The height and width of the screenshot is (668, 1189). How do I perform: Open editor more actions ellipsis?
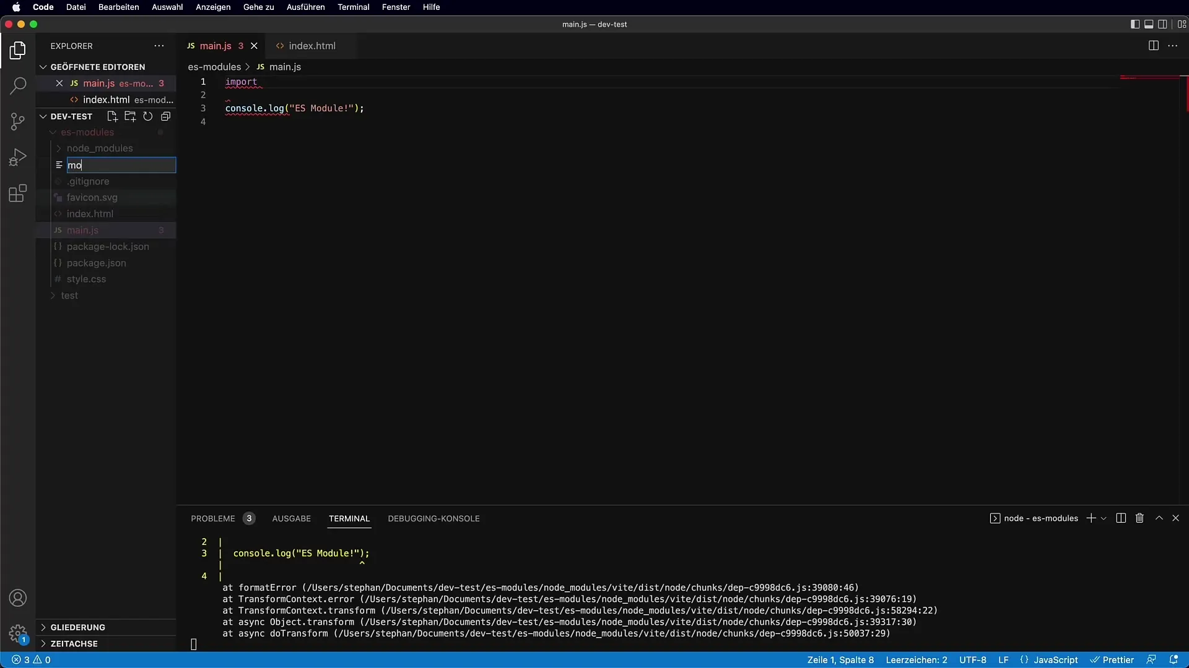(1173, 46)
